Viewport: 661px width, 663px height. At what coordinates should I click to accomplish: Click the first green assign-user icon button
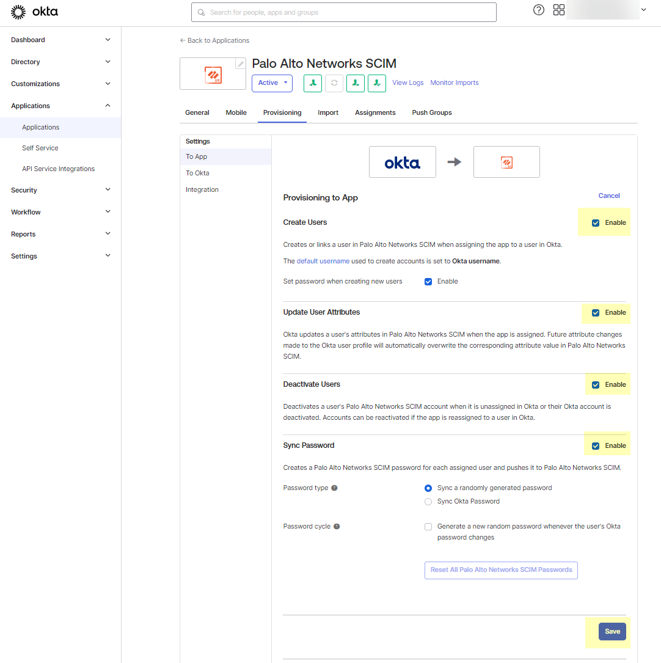pos(313,83)
